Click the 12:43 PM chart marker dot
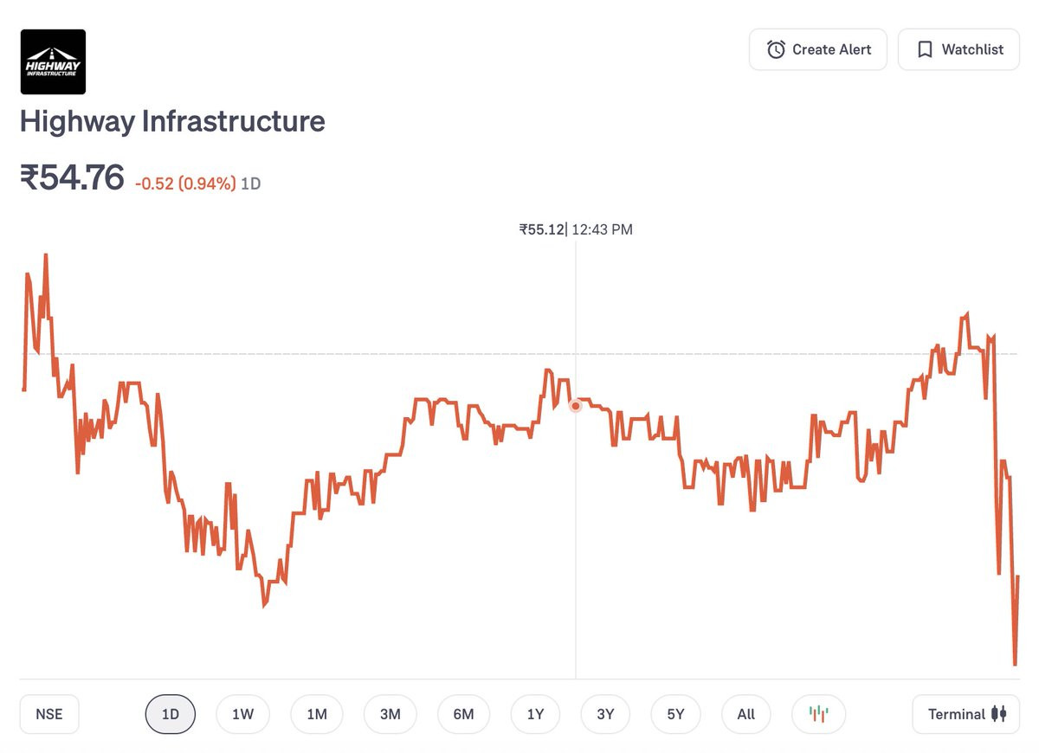1039x753 pixels. click(x=575, y=405)
